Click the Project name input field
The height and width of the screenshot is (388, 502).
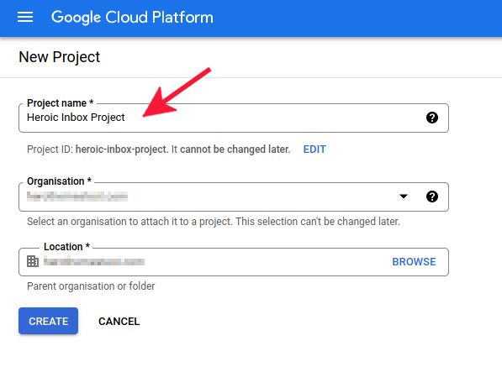(234, 118)
